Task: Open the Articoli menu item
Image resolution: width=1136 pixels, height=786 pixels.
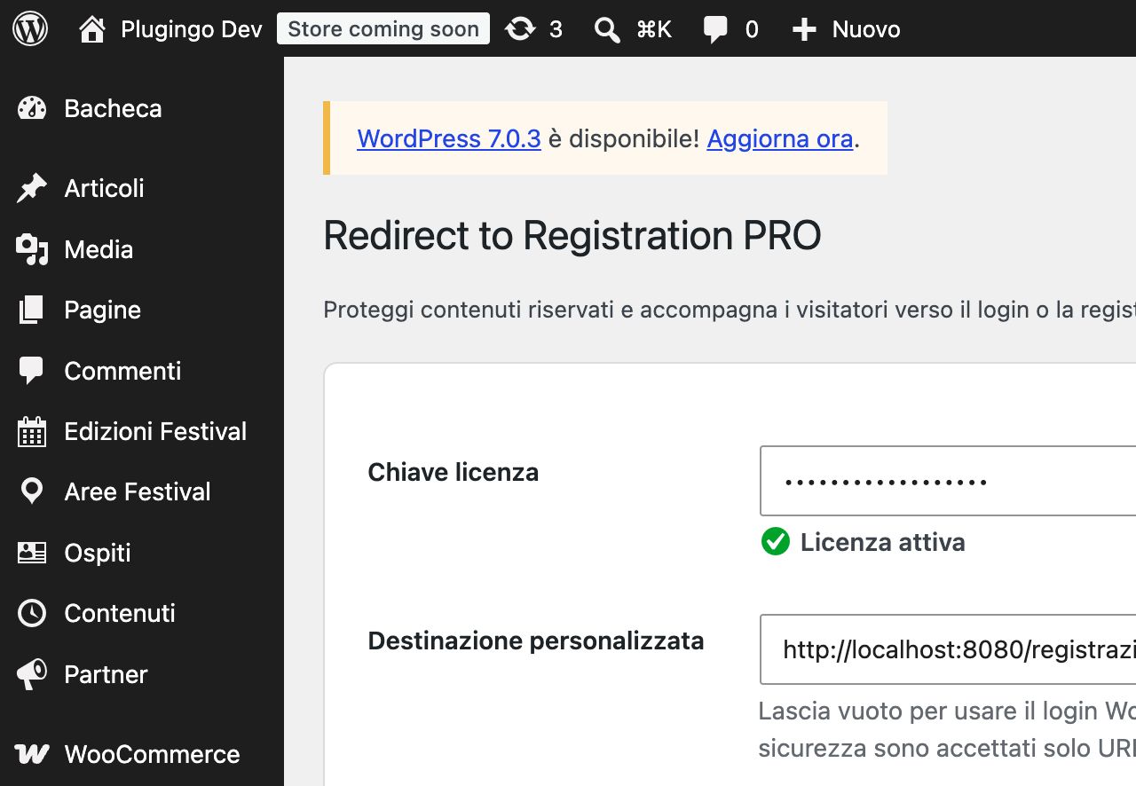Action: 142,188
